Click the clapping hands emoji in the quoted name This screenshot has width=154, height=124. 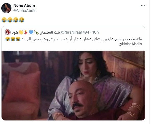[21, 32]
